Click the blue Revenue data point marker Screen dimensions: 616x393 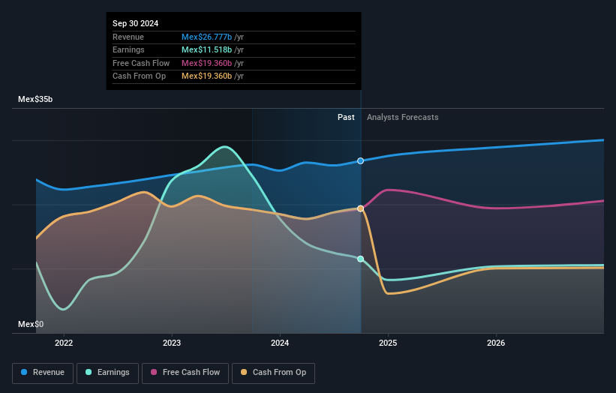(360, 161)
